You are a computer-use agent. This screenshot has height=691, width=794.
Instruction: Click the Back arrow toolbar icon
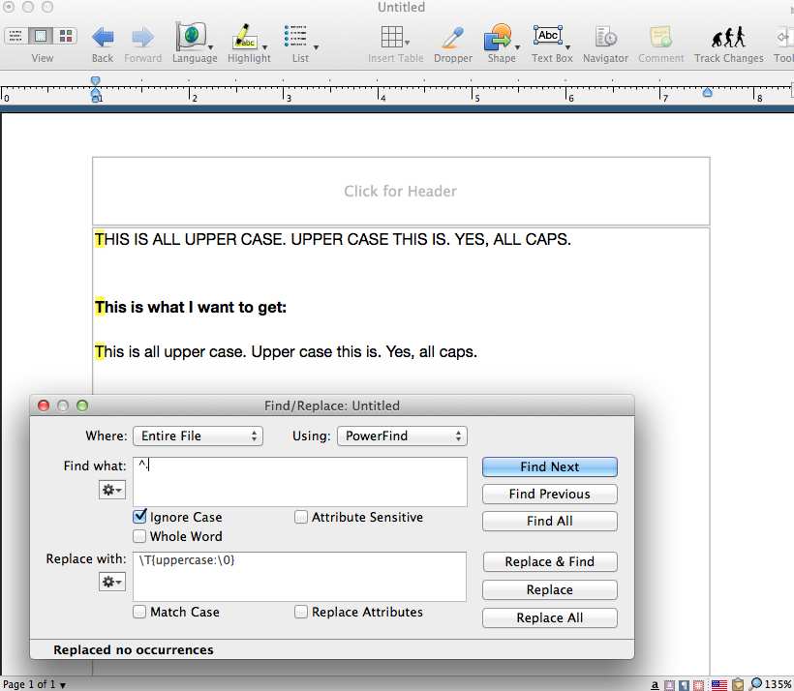pyautogui.click(x=103, y=38)
